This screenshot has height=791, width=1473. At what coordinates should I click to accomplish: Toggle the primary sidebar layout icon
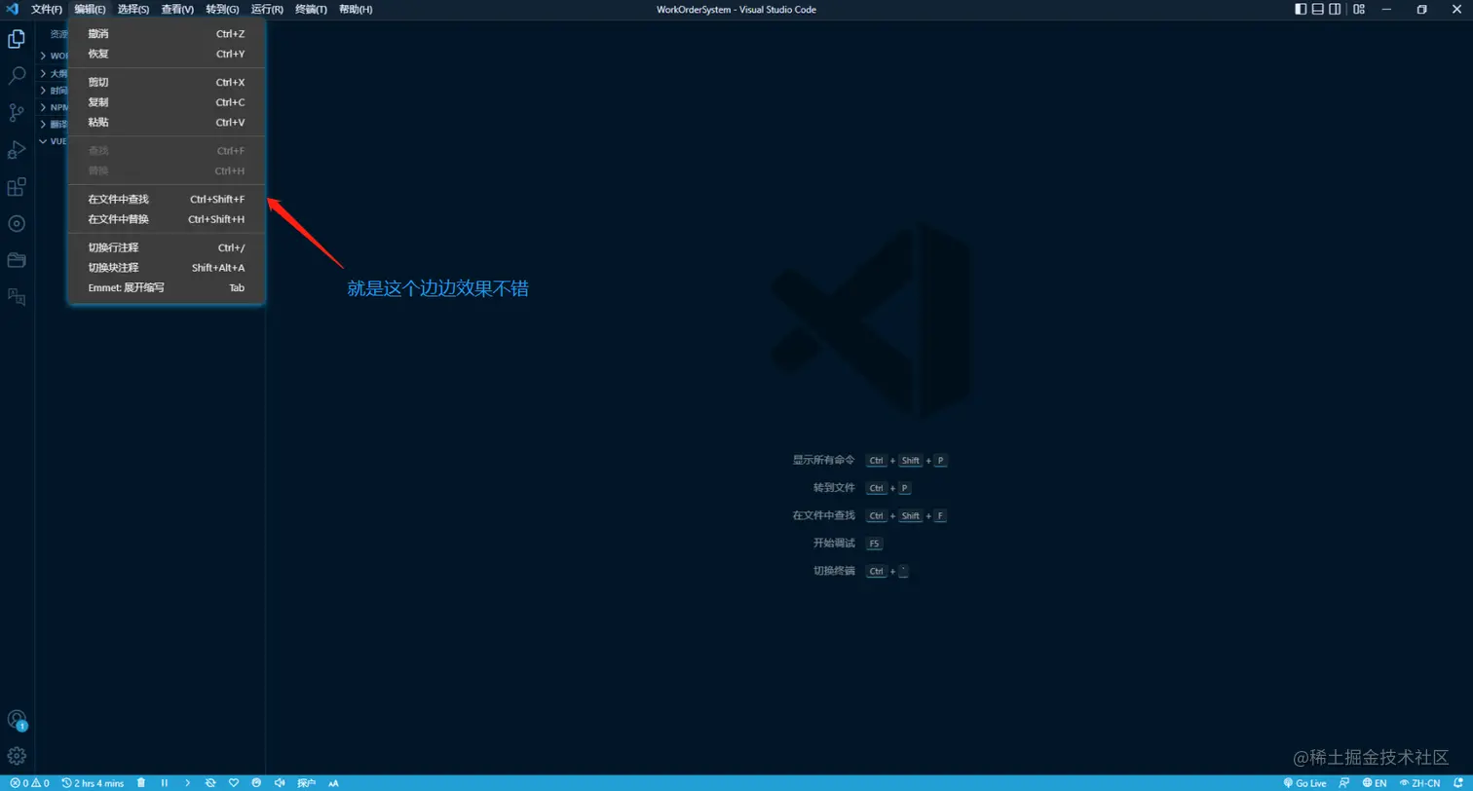[x=1301, y=9]
